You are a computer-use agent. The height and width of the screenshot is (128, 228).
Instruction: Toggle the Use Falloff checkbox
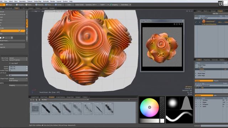10,63
